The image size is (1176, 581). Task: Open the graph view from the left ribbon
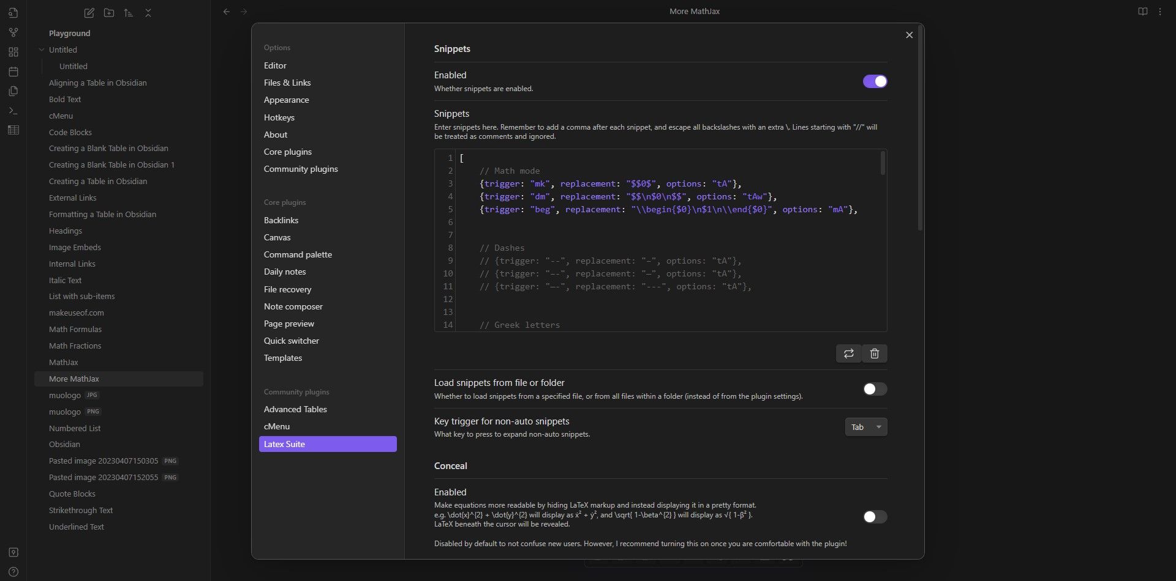click(x=13, y=32)
